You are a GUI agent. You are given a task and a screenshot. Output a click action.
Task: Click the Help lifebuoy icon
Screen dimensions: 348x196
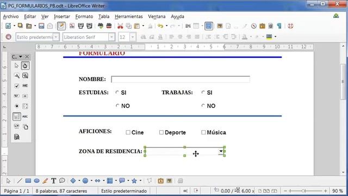[x=290, y=26]
